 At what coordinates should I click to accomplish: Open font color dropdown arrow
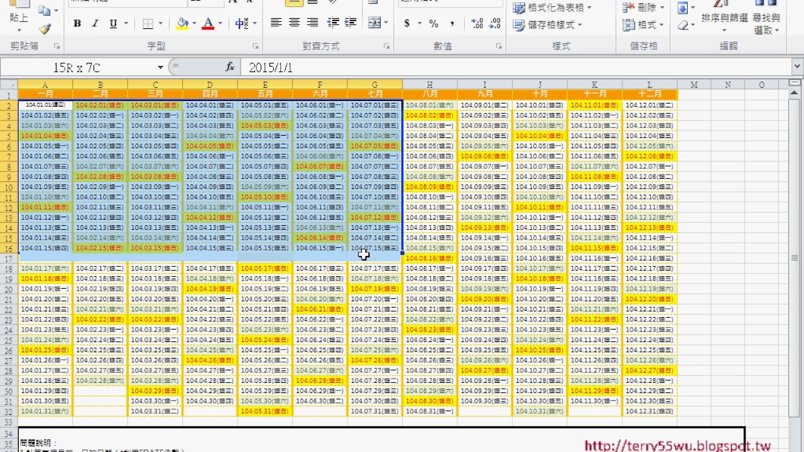click(220, 24)
